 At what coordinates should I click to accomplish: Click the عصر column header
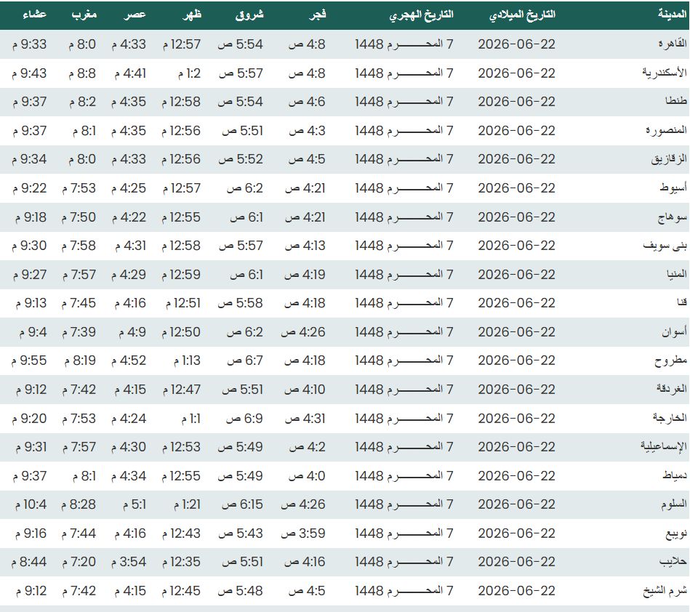pos(135,15)
